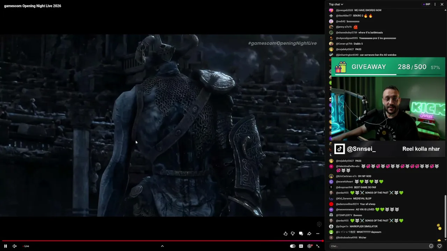This screenshot has height=251, width=447.
Task: Open the streamer webcam thumbnail
Action: click(388, 109)
